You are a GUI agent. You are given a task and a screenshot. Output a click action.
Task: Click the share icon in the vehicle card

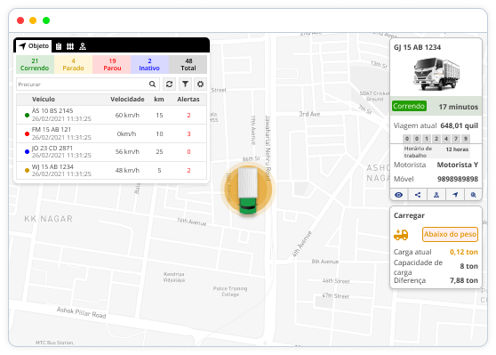click(x=418, y=195)
